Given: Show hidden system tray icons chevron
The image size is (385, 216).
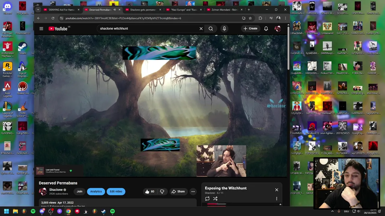Looking at the screenshot, I should click(332, 211).
